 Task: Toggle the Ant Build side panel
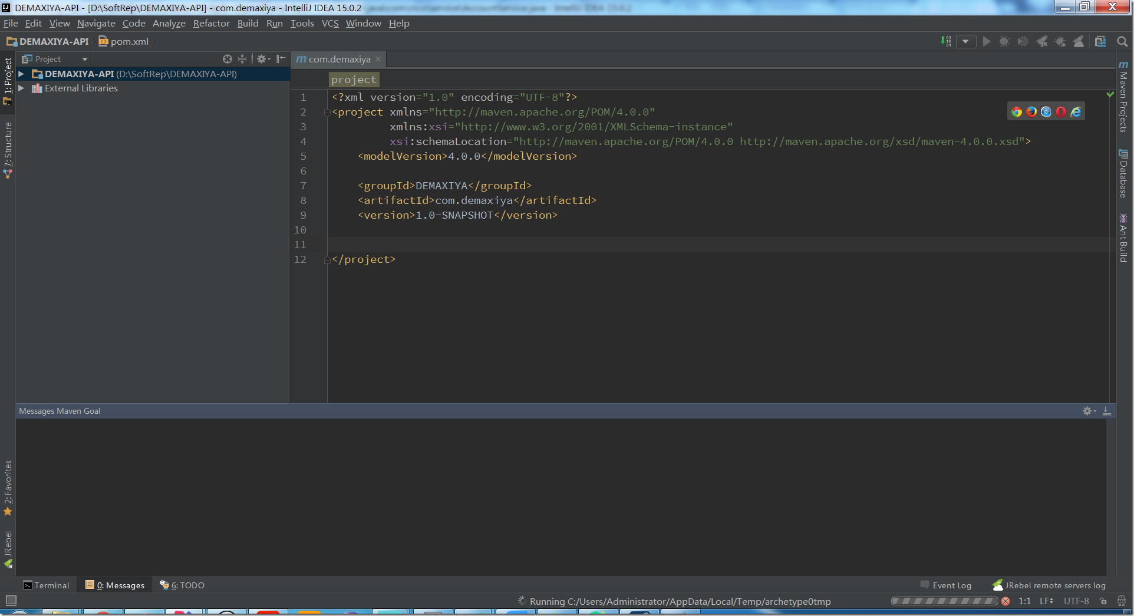pos(1123,238)
